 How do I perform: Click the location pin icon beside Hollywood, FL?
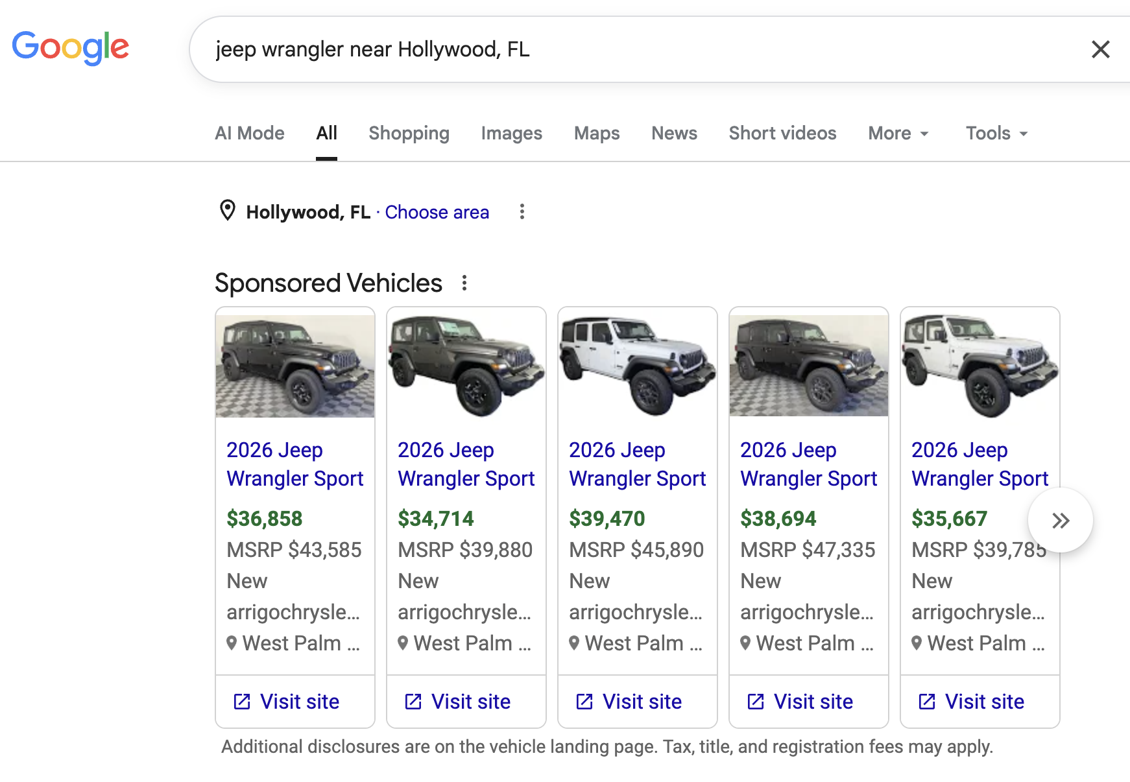point(228,211)
